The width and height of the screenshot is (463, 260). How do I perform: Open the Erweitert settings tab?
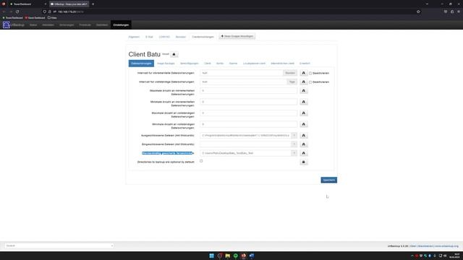point(305,64)
